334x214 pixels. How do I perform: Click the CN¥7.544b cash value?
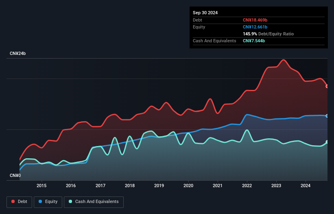pos(254,41)
